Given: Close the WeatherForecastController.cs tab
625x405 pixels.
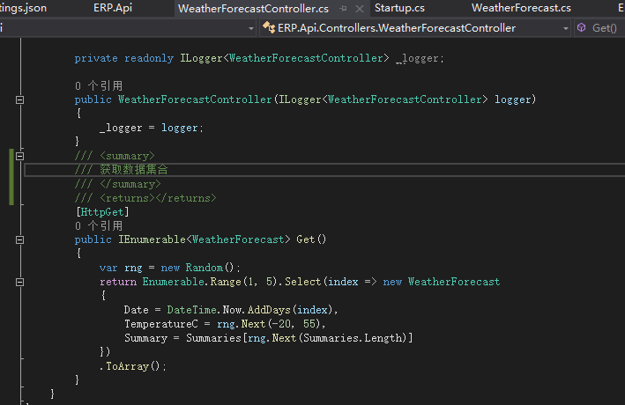Looking at the screenshot, I should [359, 9].
